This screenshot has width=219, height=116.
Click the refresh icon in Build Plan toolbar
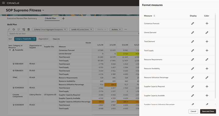point(14,29)
